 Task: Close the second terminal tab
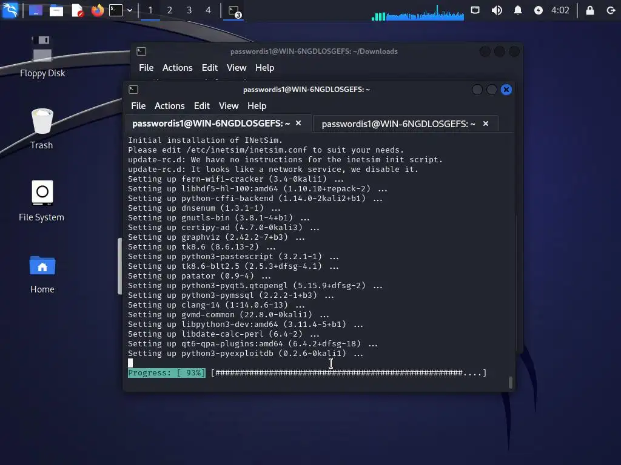coord(486,124)
